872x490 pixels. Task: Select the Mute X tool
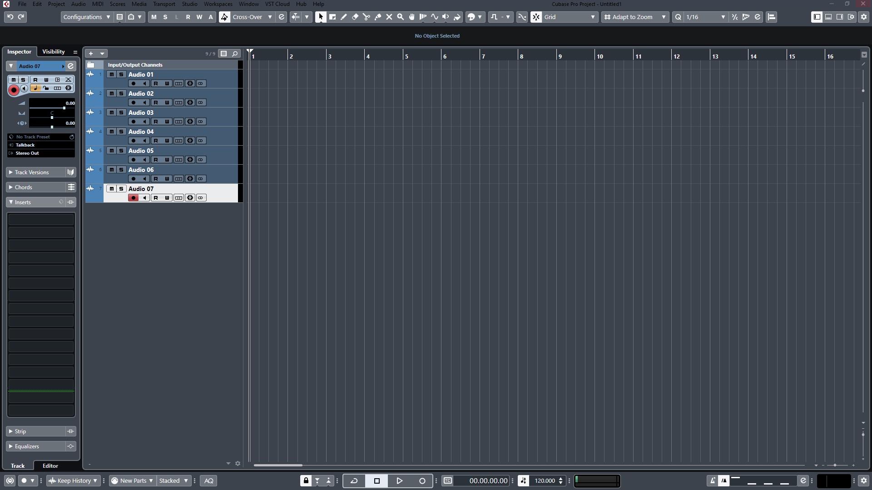[389, 17]
